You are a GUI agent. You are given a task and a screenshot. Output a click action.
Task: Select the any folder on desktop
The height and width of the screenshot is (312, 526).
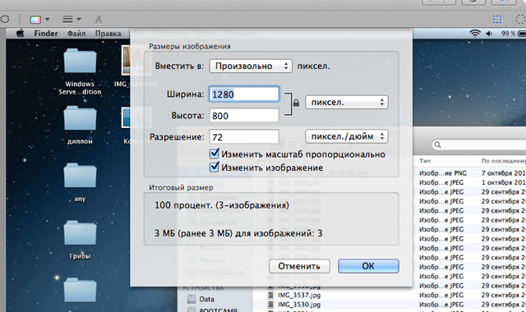click(x=80, y=175)
